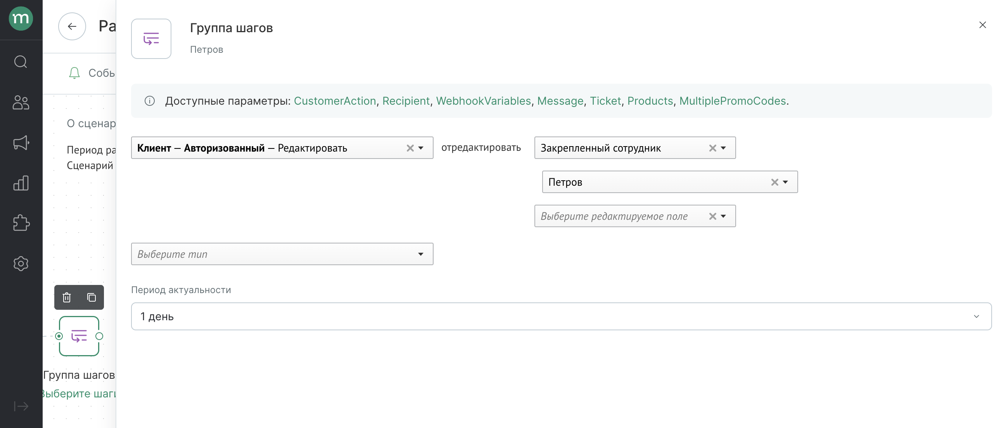Open the integrations puzzle icon
The height and width of the screenshot is (428, 1006).
pos(21,223)
